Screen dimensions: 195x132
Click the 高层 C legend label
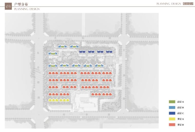tap(181, 113)
